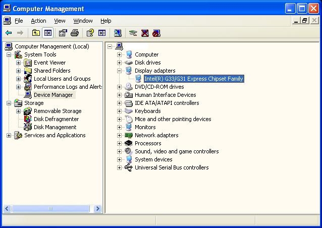The width and height of the screenshot is (322, 228).
Task: Click the Event Viewer icon
Action: 28,63
